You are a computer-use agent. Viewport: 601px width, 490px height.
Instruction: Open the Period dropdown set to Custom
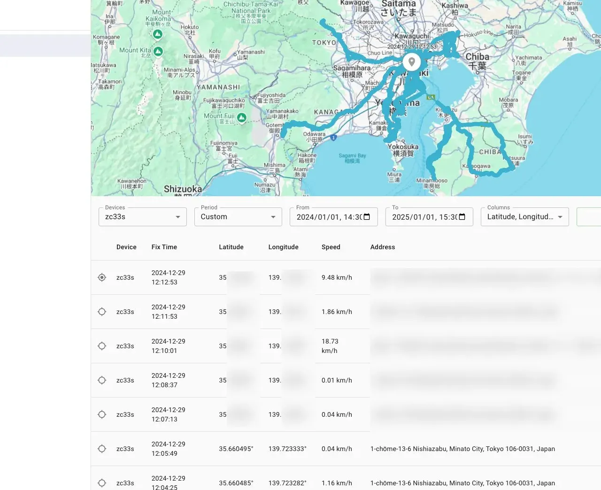(x=238, y=217)
